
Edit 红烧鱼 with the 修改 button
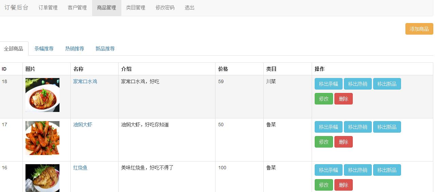(324, 185)
